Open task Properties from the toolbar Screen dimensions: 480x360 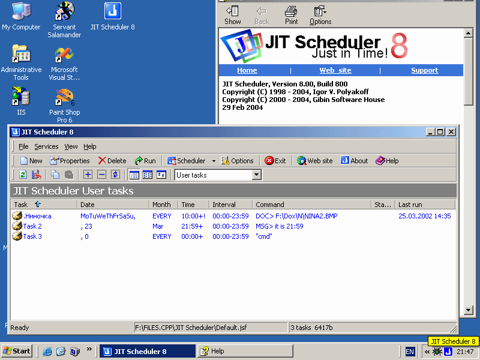[x=70, y=161]
